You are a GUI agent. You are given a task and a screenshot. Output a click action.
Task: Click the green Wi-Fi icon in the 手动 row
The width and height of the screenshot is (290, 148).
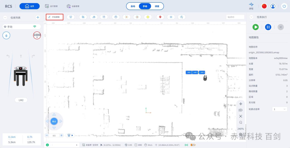coord(35,27)
